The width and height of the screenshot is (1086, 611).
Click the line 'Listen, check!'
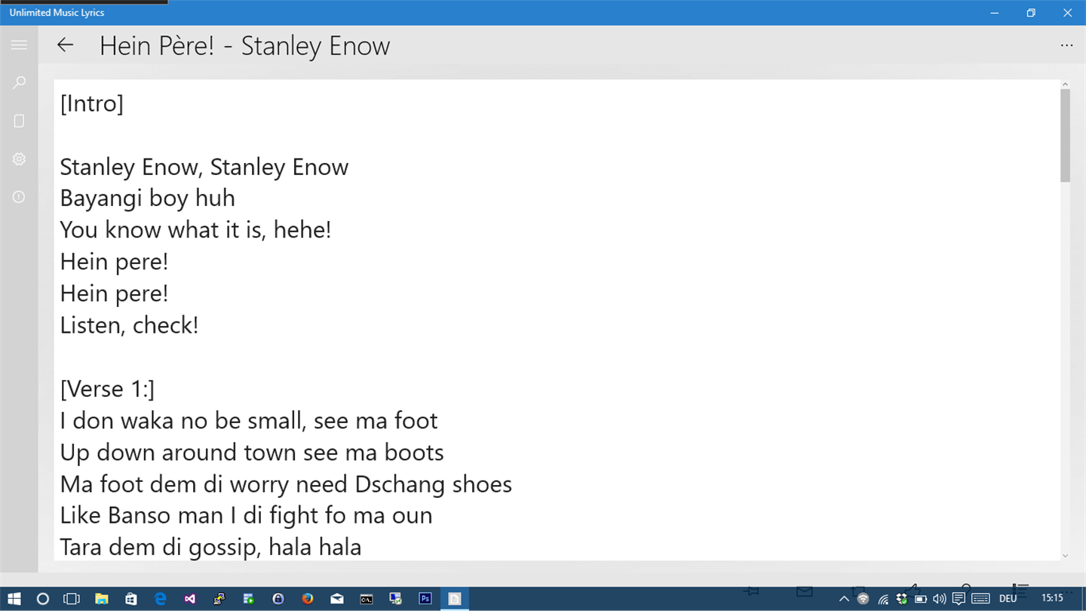click(130, 325)
